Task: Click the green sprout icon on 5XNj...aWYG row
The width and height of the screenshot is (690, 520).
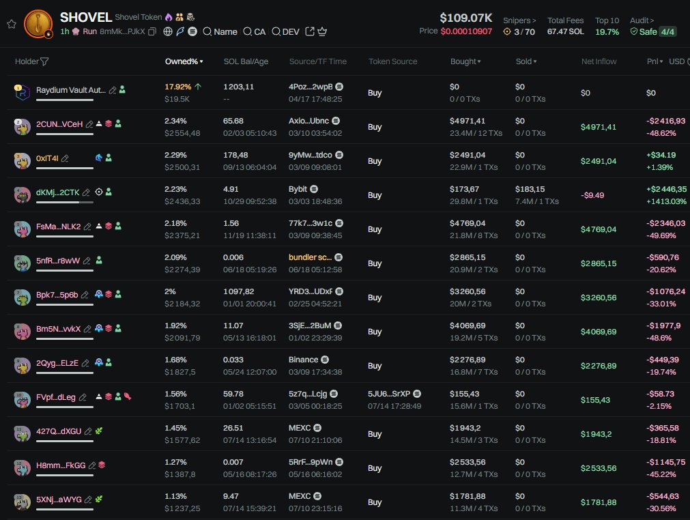Action: tap(99, 499)
